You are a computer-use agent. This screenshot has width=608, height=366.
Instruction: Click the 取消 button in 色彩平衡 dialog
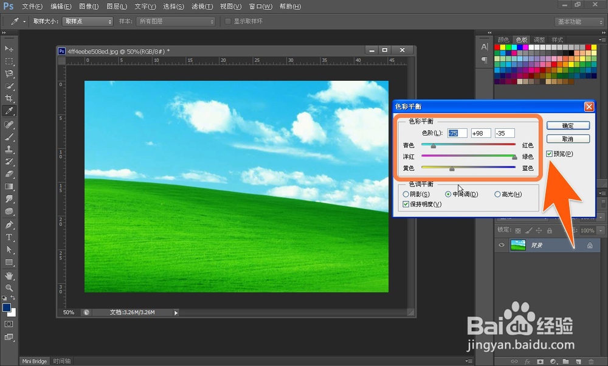pyautogui.click(x=568, y=139)
